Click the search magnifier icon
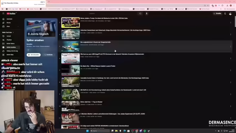This screenshot has width=236, height=133. pyautogui.click(x=140, y=14)
